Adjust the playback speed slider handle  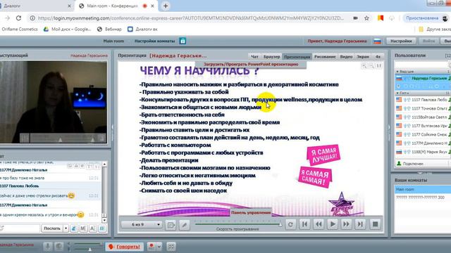tap(280, 224)
